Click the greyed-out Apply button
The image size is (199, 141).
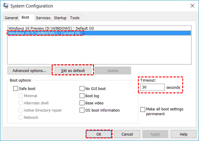point(155,134)
